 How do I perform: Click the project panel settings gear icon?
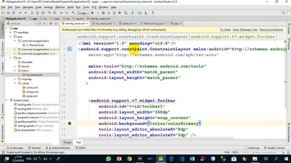[x=50, y=24]
